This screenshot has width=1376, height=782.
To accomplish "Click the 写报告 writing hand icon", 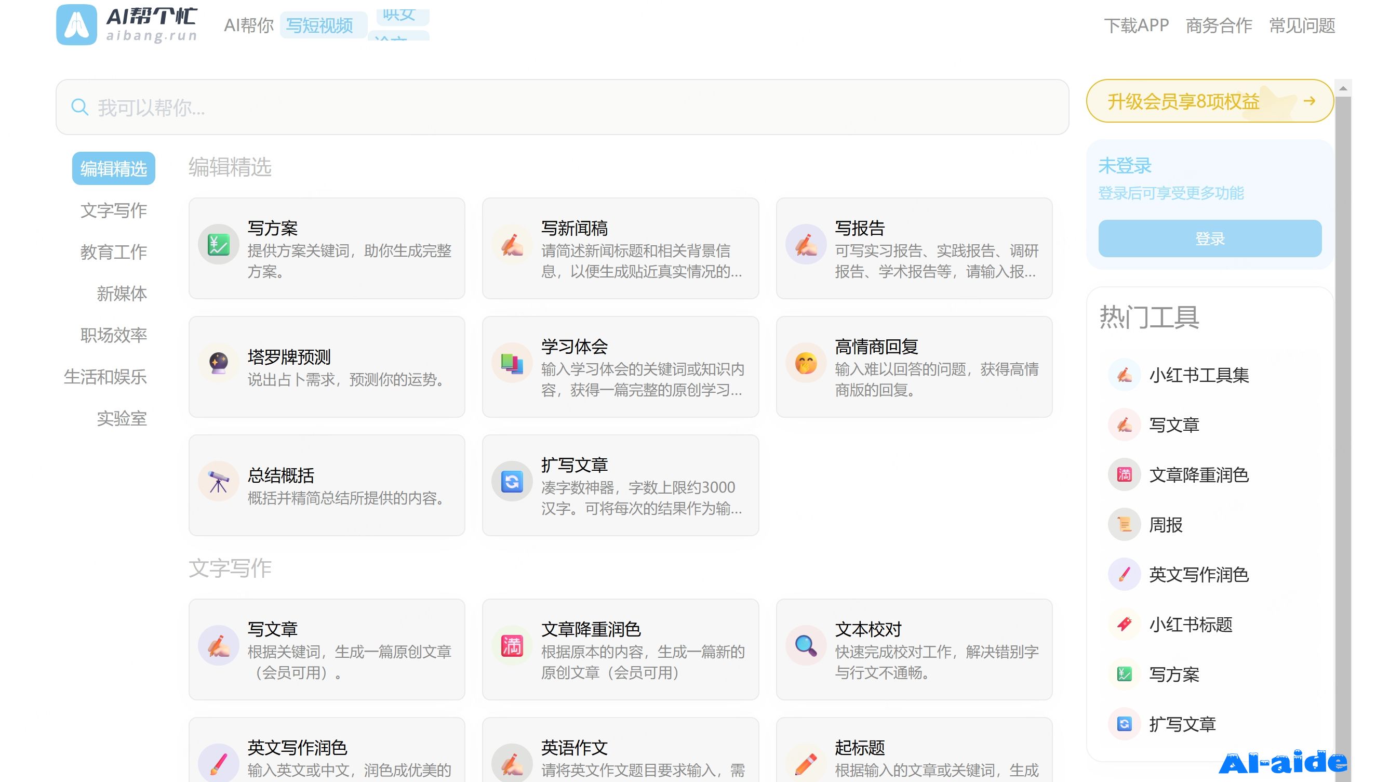I will [x=806, y=244].
